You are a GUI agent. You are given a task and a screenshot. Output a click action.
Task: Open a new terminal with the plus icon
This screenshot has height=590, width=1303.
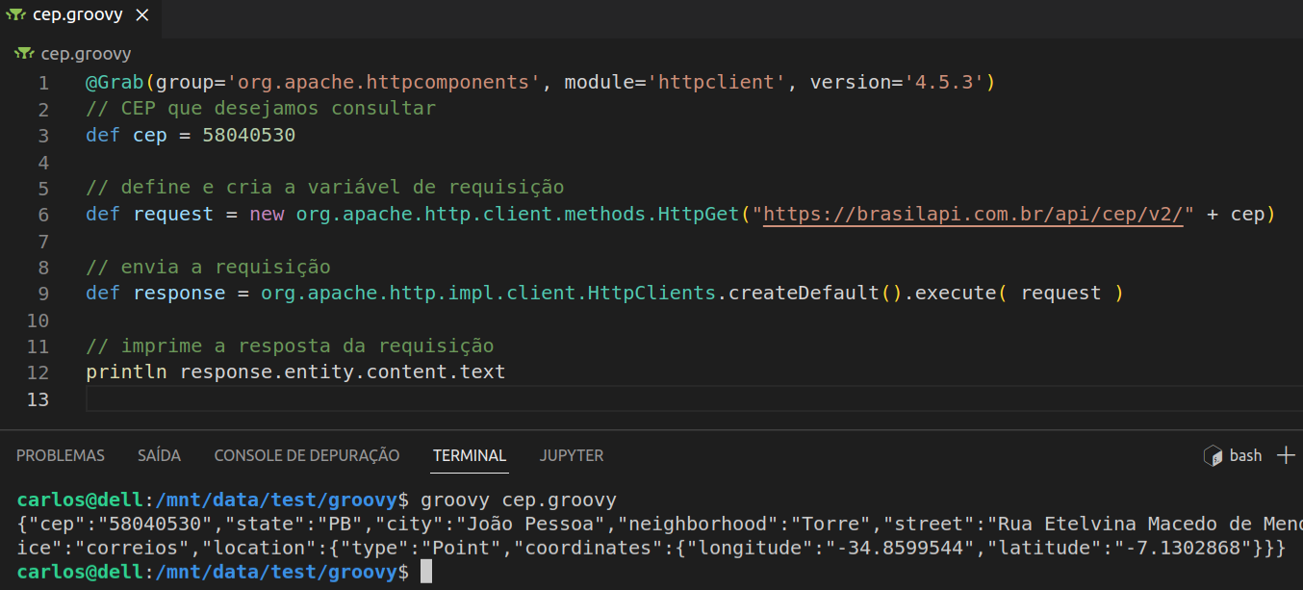(x=1287, y=454)
